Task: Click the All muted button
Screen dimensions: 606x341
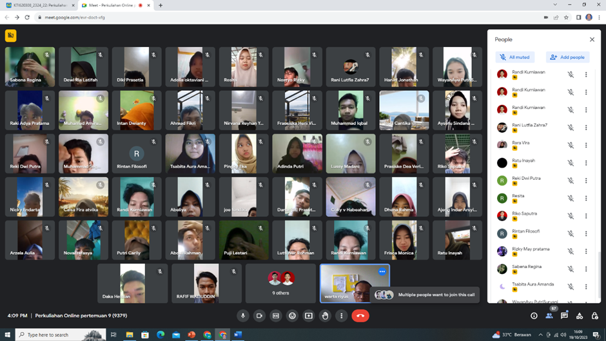Action: 515,57
